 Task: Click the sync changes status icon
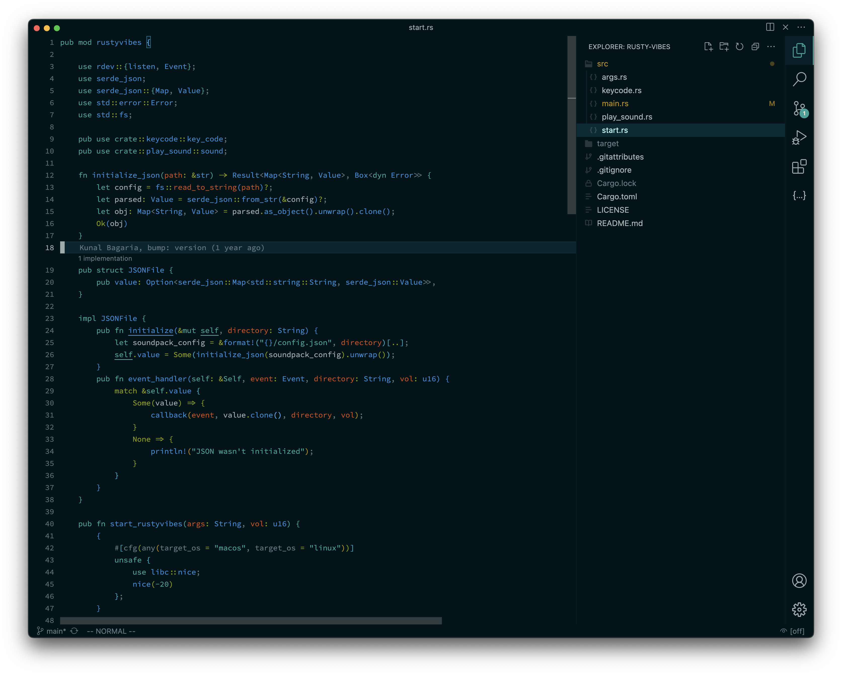point(74,631)
